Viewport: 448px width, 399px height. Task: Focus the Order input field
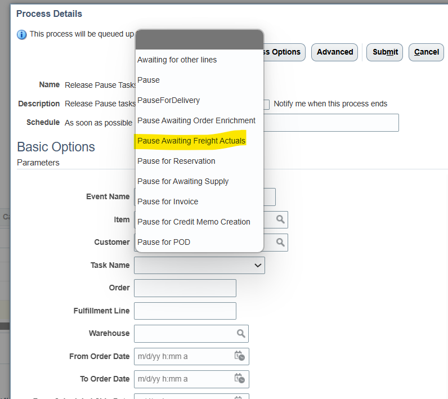[x=185, y=288]
